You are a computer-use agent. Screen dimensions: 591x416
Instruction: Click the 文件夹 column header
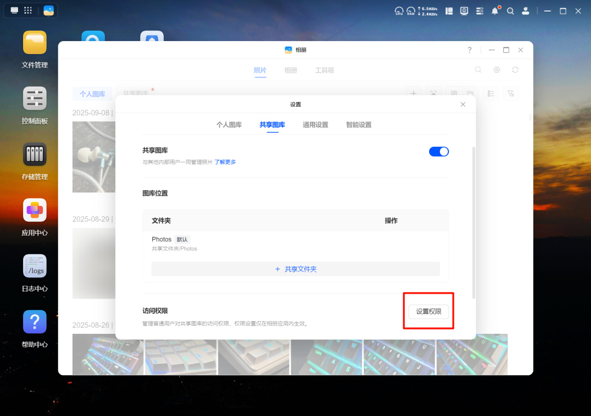(161, 221)
